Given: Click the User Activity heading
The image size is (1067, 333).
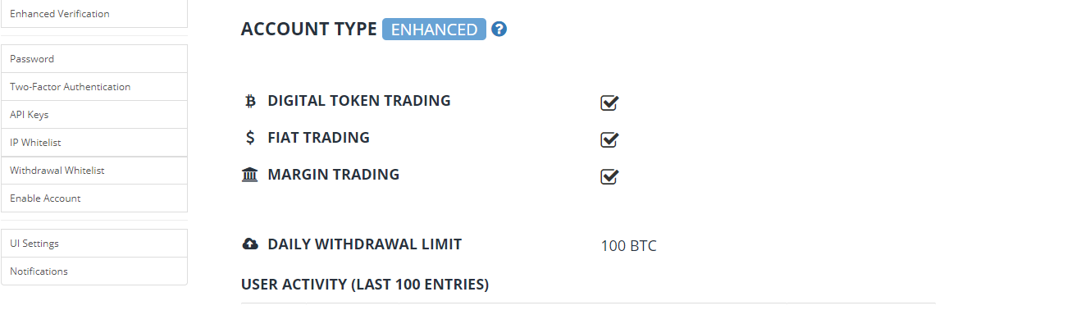Looking at the screenshot, I should 365,285.
